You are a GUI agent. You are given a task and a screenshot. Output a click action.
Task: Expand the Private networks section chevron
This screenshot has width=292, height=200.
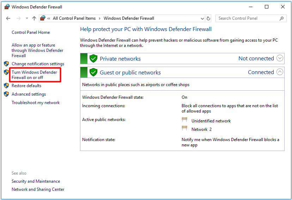pyautogui.click(x=280, y=59)
